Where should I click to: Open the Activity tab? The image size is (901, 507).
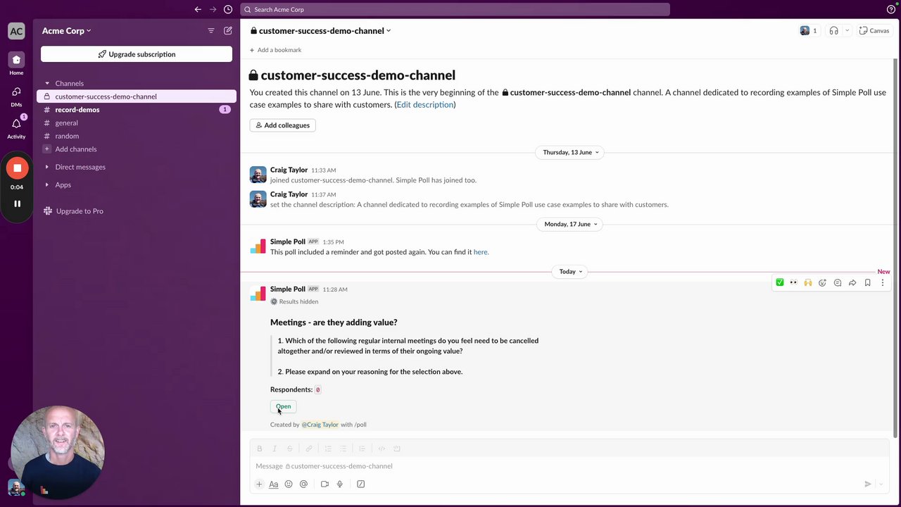click(16, 127)
